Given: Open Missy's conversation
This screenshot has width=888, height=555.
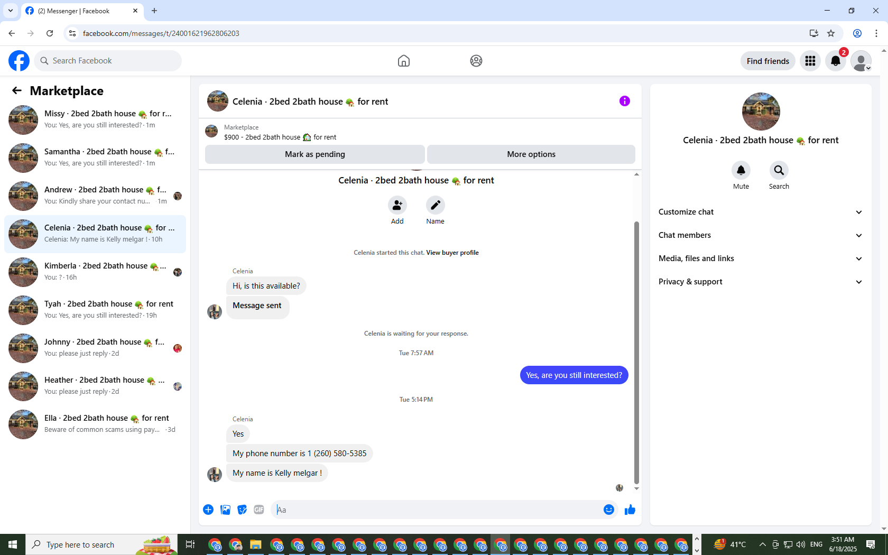Looking at the screenshot, I should tap(95, 120).
